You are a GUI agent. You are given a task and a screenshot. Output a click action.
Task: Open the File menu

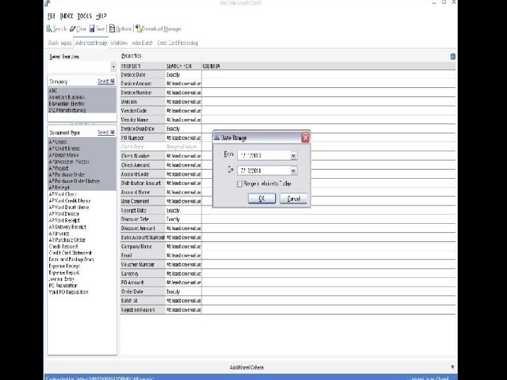point(51,15)
